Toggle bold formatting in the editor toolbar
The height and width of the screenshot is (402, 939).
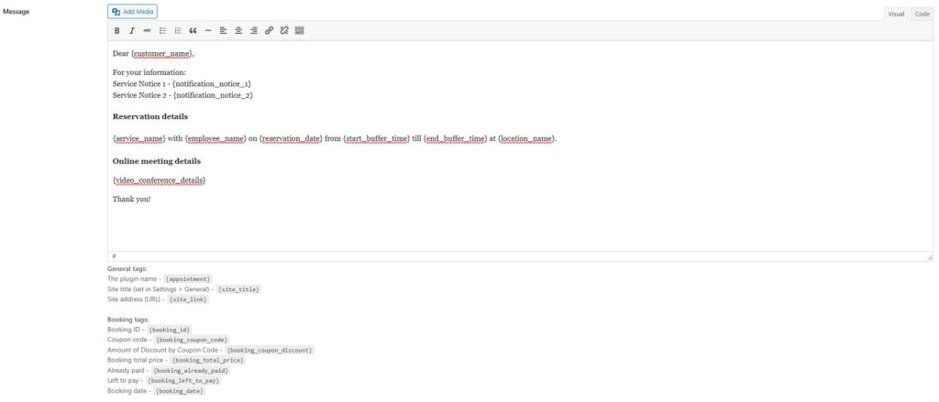[116, 30]
